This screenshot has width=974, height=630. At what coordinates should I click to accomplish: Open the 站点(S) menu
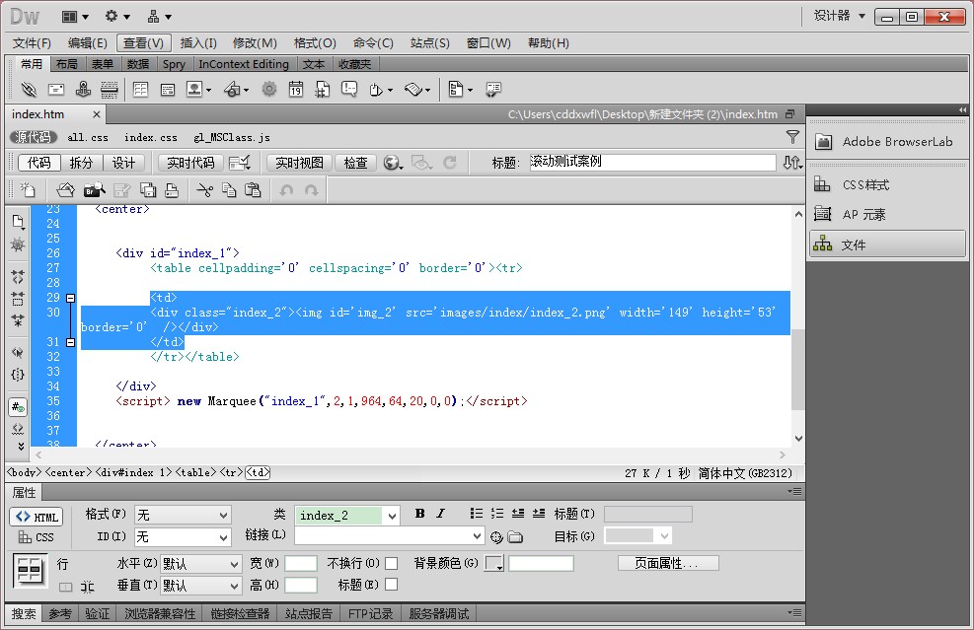point(430,42)
